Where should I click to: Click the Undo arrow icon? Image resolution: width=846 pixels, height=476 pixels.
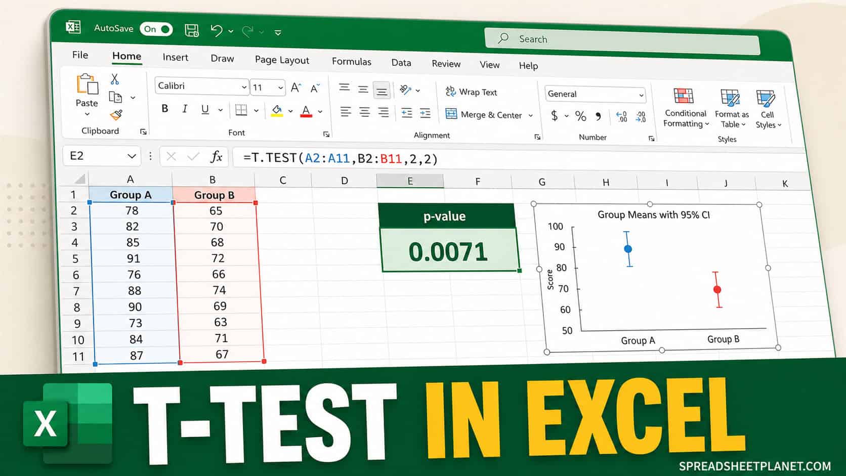pos(217,31)
